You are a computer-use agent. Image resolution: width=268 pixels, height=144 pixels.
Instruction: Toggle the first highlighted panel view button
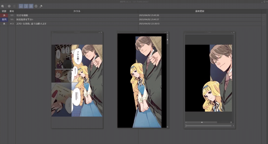(21, 6)
